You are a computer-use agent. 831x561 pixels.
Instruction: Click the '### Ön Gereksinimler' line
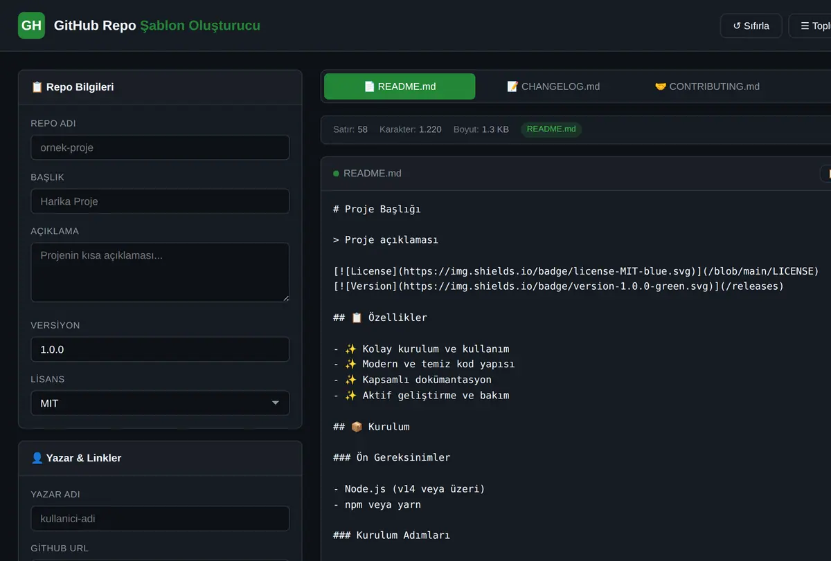pos(391,457)
